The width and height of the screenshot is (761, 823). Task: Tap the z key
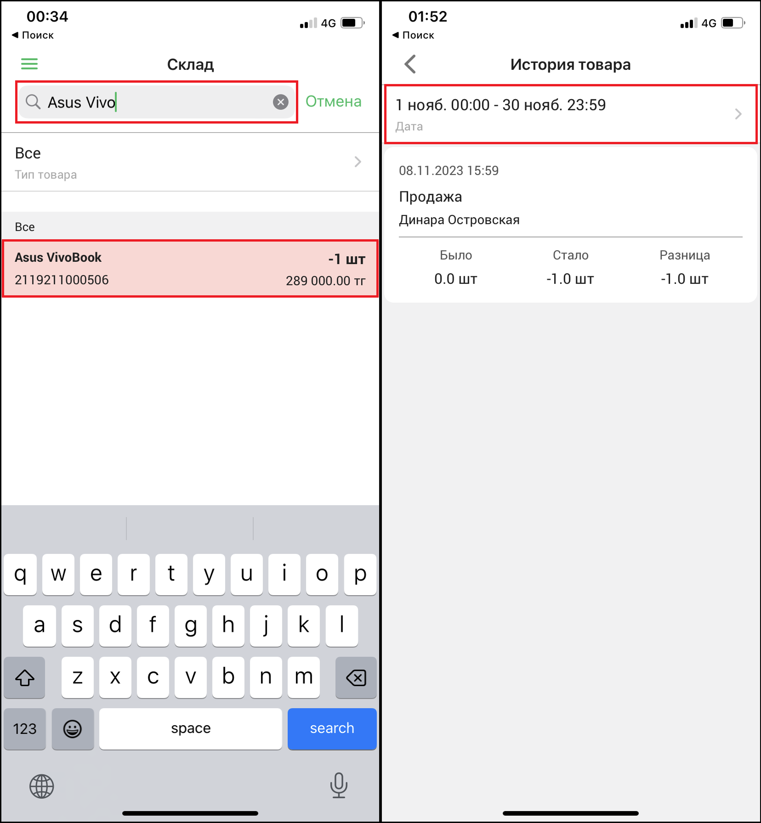(77, 677)
